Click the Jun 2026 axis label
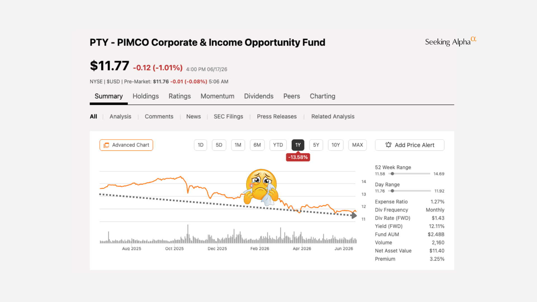The height and width of the screenshot is (302, 537). [344, 248]
